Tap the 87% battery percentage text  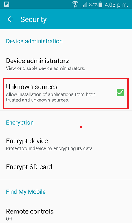93,5
